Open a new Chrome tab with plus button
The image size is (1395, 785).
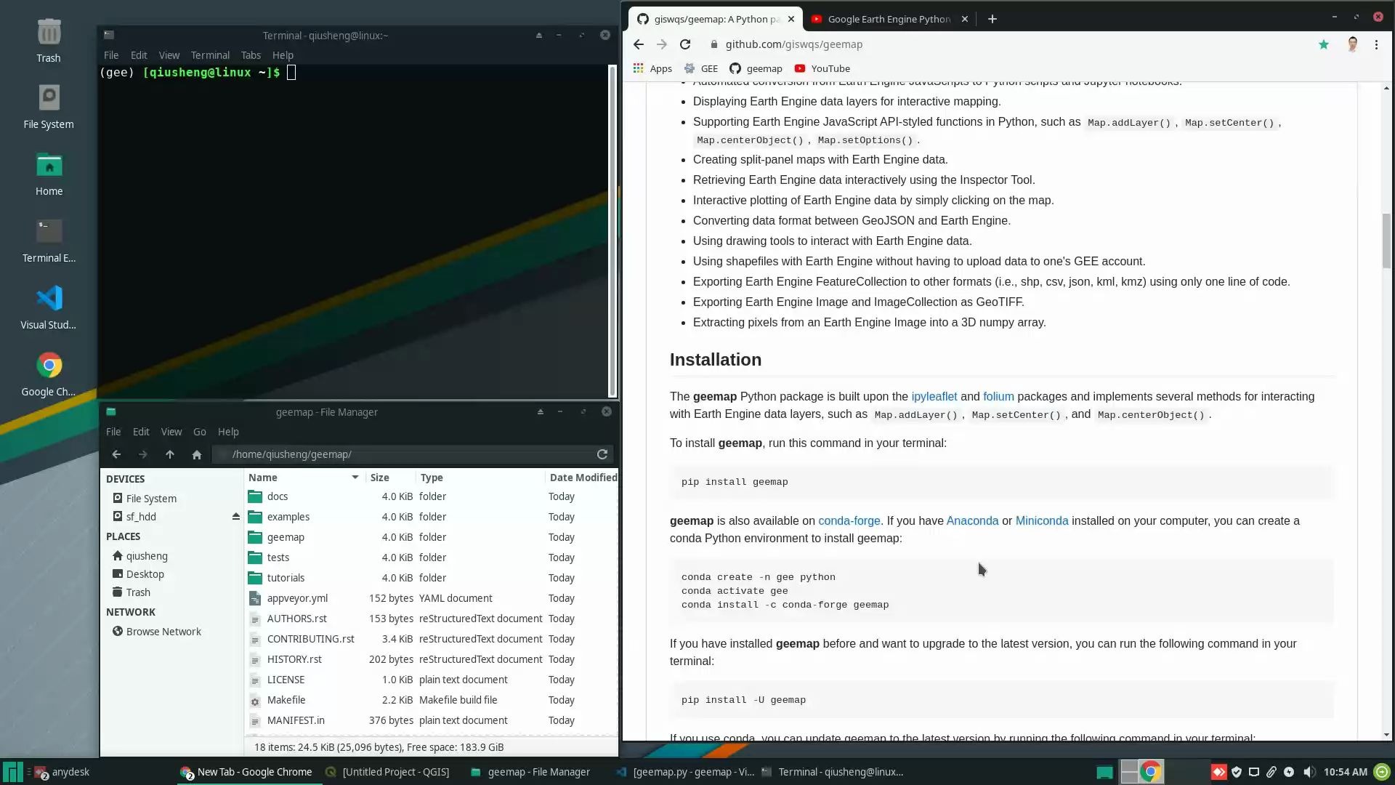(x=992, y=19)
